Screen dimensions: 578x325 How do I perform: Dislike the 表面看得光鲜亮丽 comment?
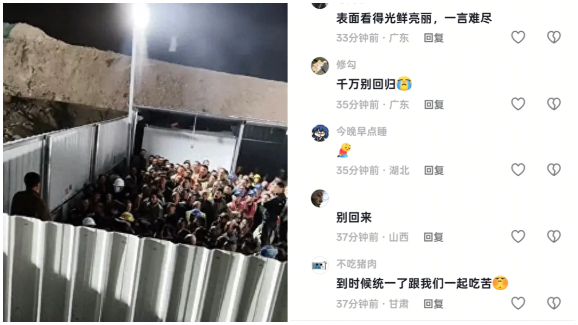(x=554, y=37)
